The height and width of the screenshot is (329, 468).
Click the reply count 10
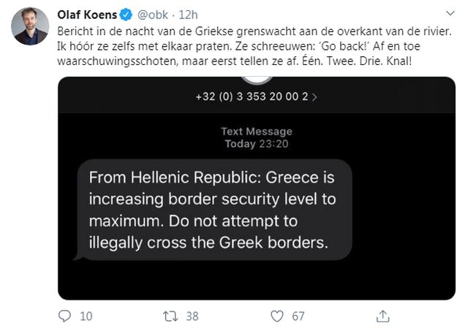86,316
